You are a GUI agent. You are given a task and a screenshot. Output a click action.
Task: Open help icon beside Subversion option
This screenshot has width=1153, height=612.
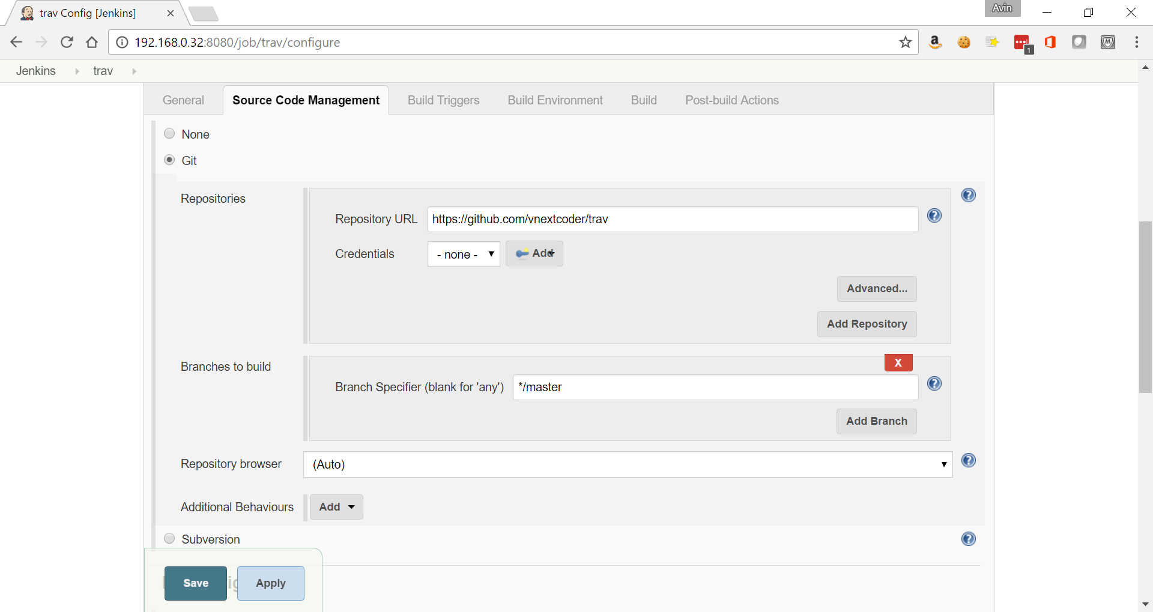point(968,539)
